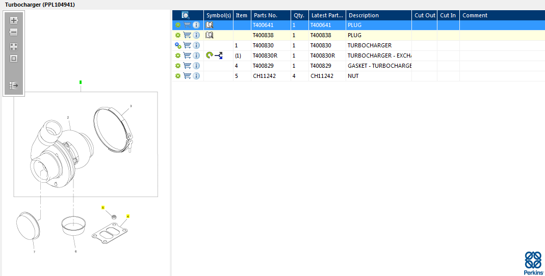Click the gears icon for T400830
545x276 pixels.
click(178, 45)
